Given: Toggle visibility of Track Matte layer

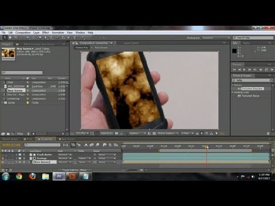Looking at the screenshot, I should pos(3,154).
